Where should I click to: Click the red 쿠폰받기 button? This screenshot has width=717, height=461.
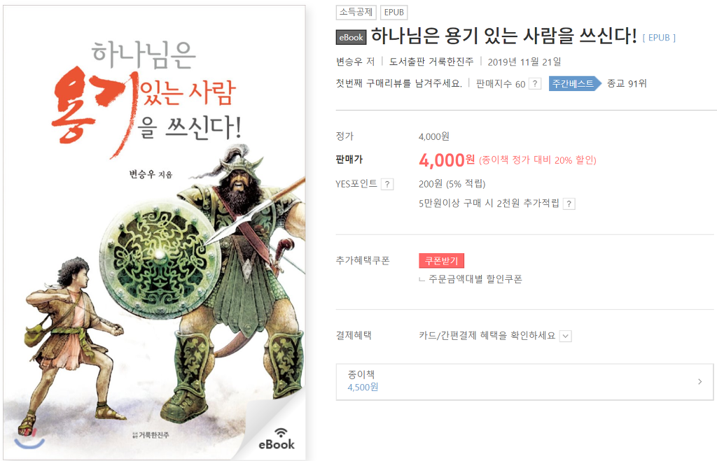pos(441,261)
